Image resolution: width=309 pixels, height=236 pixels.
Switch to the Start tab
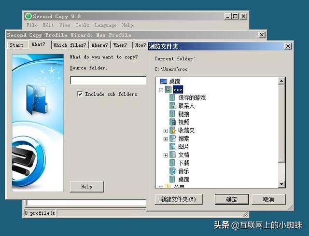point(17,45)
